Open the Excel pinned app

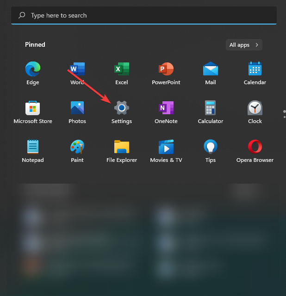[x=122, y=69]
